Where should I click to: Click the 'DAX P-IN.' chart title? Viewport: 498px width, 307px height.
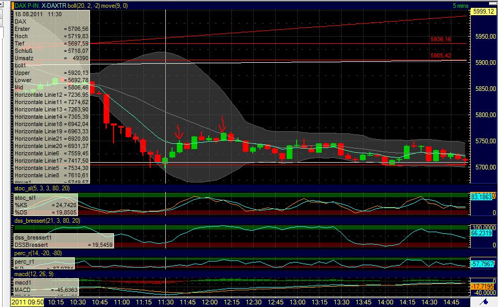click(27, 5)
